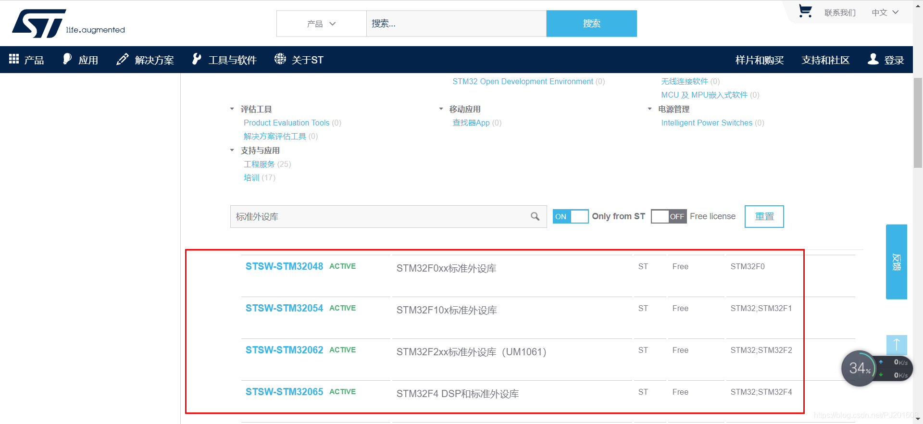Click the STM32F10x标准外设库 description
The height and width of the screenshot is (424, 923).
tap(447, 310)
